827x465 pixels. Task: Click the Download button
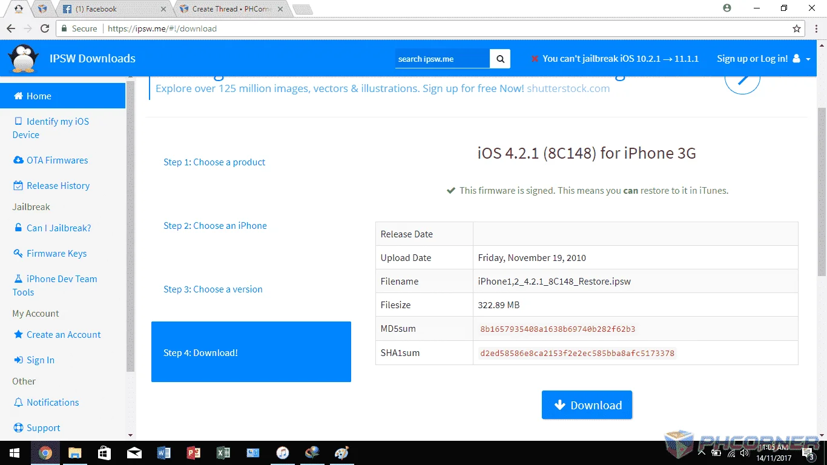587,405
